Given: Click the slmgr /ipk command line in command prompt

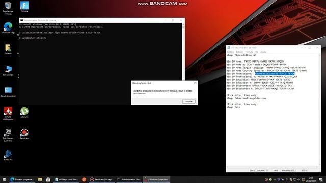Looking at the screenshot, I should 60,33.
